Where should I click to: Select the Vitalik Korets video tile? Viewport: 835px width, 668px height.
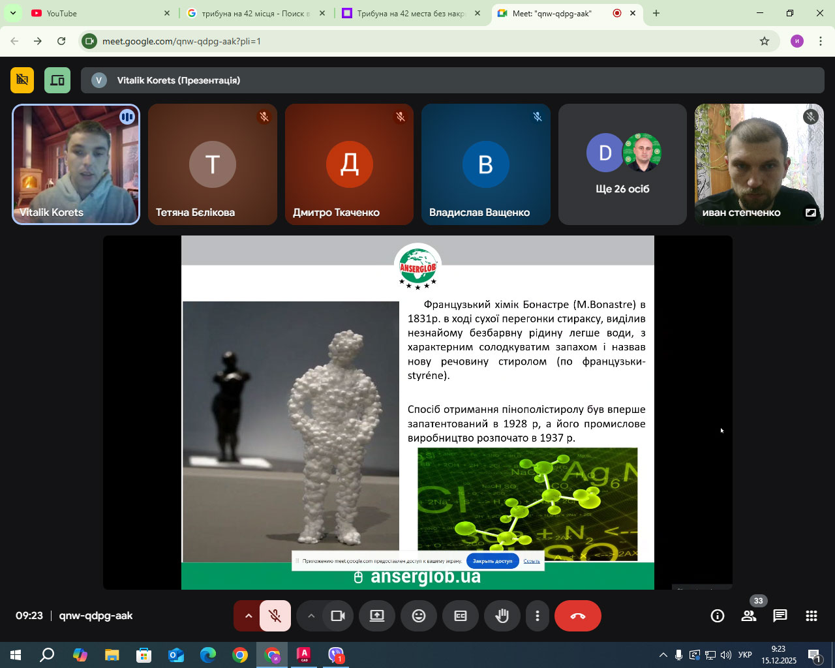(x=76, y=164)
